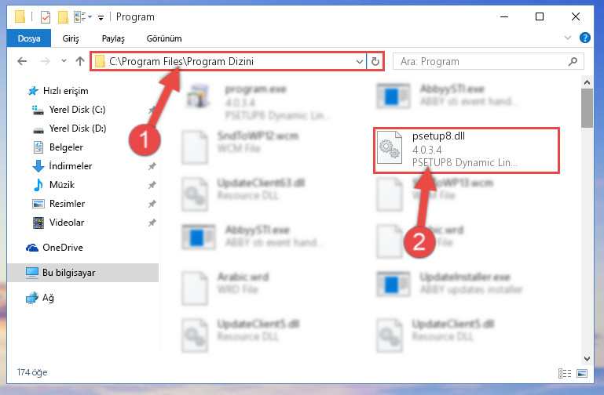Unpin İndirmeler from quick access
Image resolution: width=604 pixels, height=395 pixels.
pyautogui.click(x=152, y=166)
